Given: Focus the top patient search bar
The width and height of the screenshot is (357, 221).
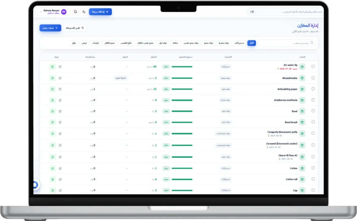Looking at the screenshot, I should (x=285, y=12).
